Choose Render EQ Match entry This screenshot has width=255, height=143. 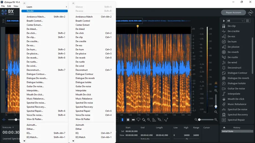[94, 137]
